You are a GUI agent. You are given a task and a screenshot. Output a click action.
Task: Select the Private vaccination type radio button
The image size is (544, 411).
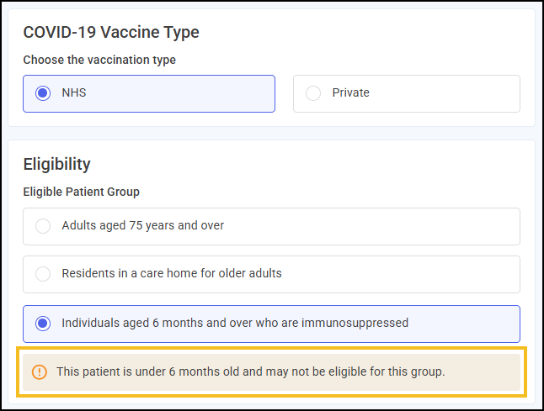pyautogui.click(x=313, y=93)
